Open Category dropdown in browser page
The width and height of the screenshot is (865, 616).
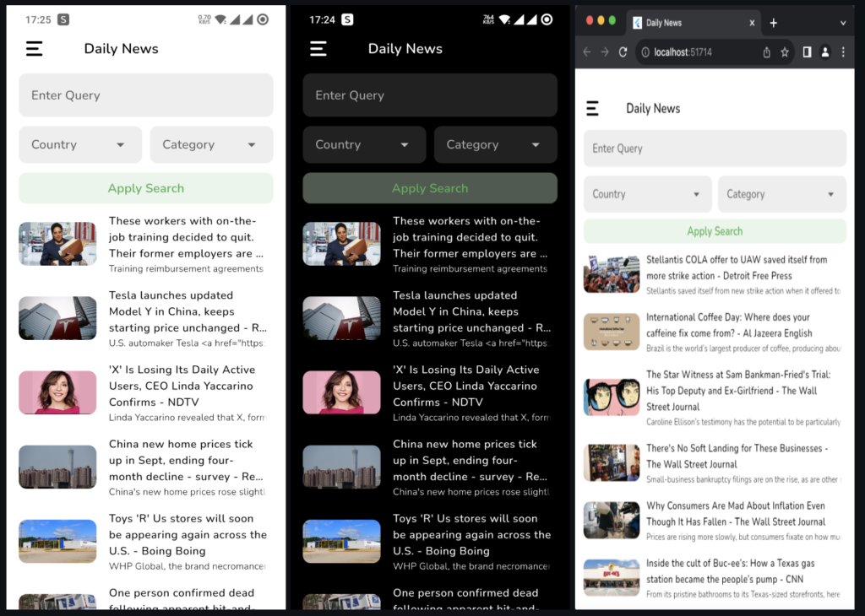coord(781,194)
